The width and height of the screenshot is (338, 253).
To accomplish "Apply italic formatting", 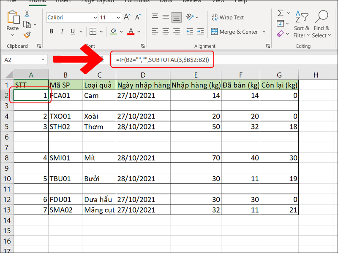I will tap(62, 32).
